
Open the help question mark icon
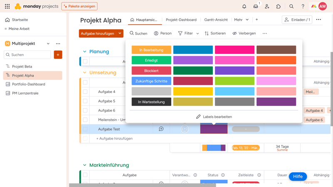(x=303, y=7)
